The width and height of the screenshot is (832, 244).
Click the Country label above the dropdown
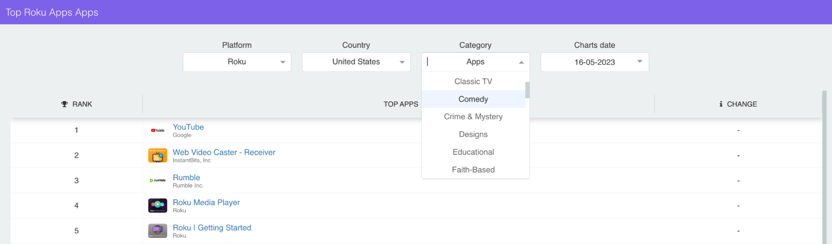(356, 45)
